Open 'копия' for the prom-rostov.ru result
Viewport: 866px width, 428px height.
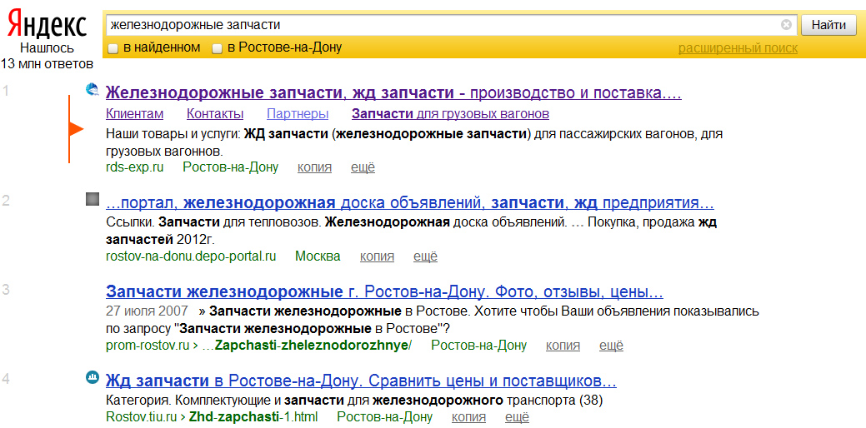(563, 346)
